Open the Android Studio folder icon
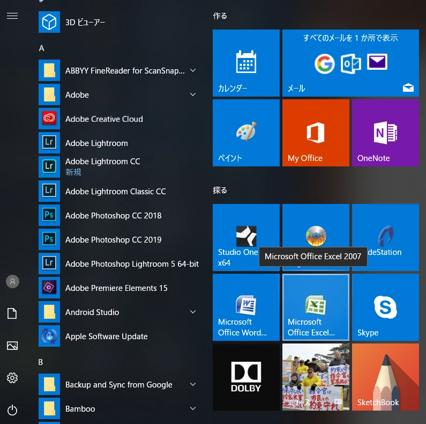This screenshot has height=424, width=426. point(49,312)
